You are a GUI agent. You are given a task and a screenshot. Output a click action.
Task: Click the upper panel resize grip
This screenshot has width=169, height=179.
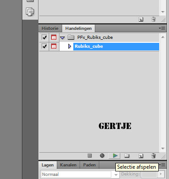164,20
